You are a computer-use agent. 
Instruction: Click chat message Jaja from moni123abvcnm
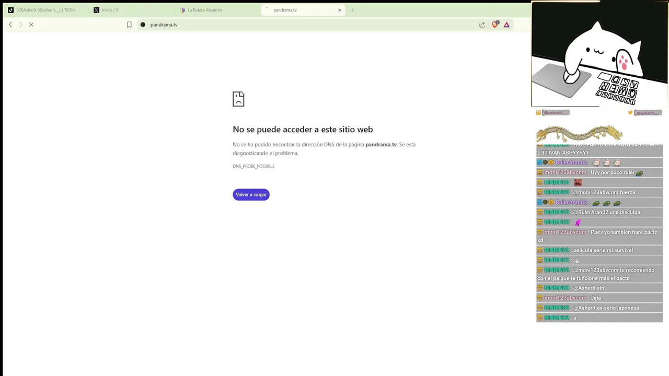(x=599, y=298)
